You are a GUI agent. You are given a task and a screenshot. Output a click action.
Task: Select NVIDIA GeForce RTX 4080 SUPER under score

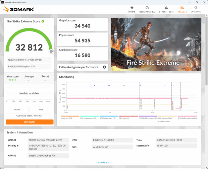click(29, 60)
